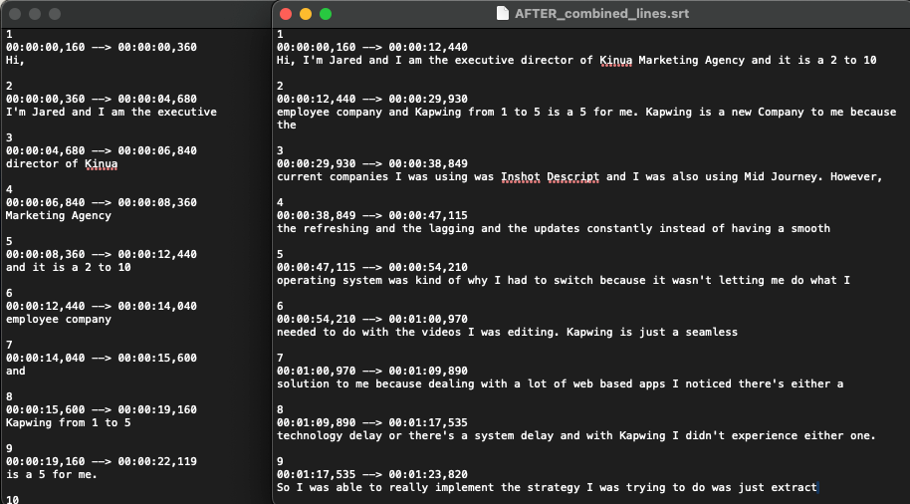Zoom the AFTER_combined_lines.srt window with the green button
Image resolution: width=910 pixels, height=504 pixels.
[326, 14]
